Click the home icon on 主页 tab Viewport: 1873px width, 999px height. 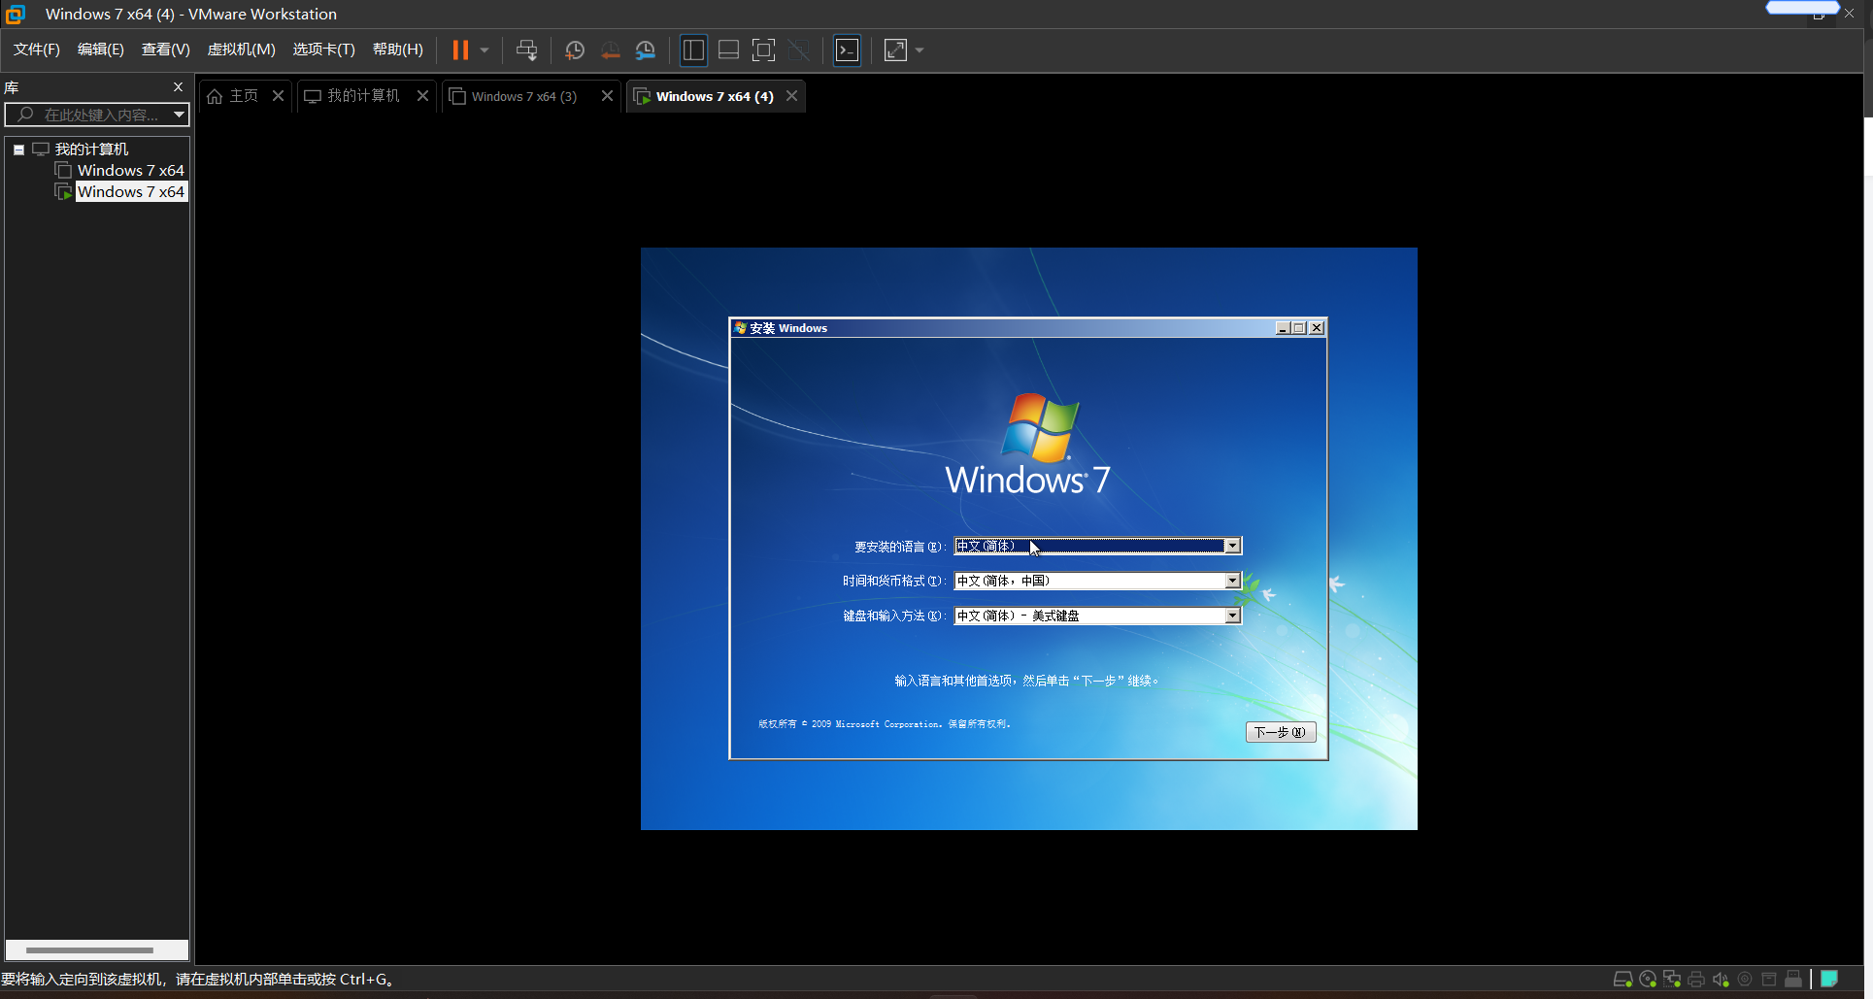click(x=215, y=96)
